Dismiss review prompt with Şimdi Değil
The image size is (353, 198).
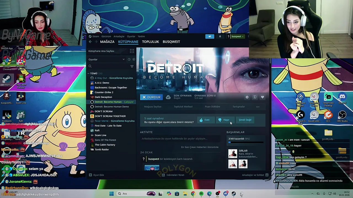245,120
